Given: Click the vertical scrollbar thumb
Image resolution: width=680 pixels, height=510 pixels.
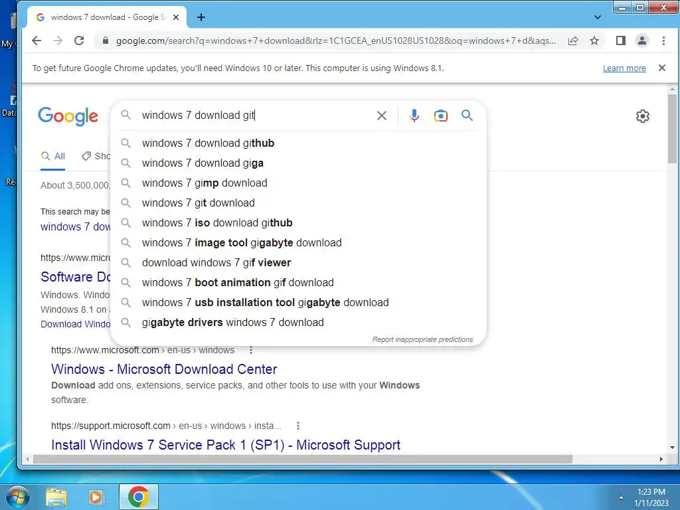Looking at the screenshot, I should 672,129.
